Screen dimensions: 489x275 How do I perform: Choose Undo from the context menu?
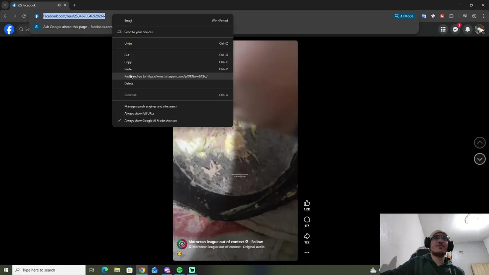coord(173,44)
